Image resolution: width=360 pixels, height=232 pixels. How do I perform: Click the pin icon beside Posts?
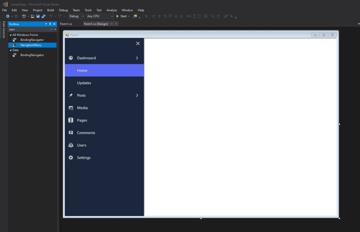(71, 95)
